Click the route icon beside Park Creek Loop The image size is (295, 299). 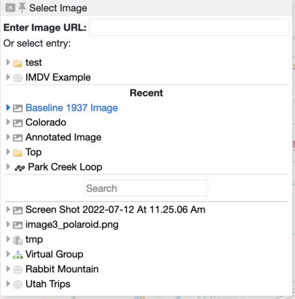[x=20, y=168]
